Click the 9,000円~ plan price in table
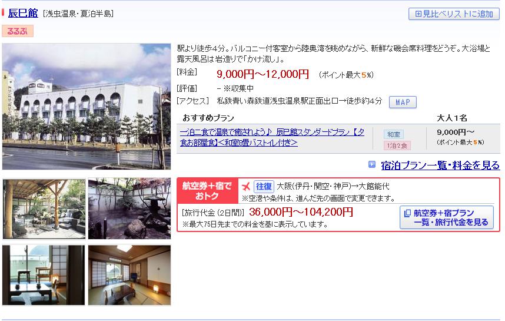 coord(456,132)
